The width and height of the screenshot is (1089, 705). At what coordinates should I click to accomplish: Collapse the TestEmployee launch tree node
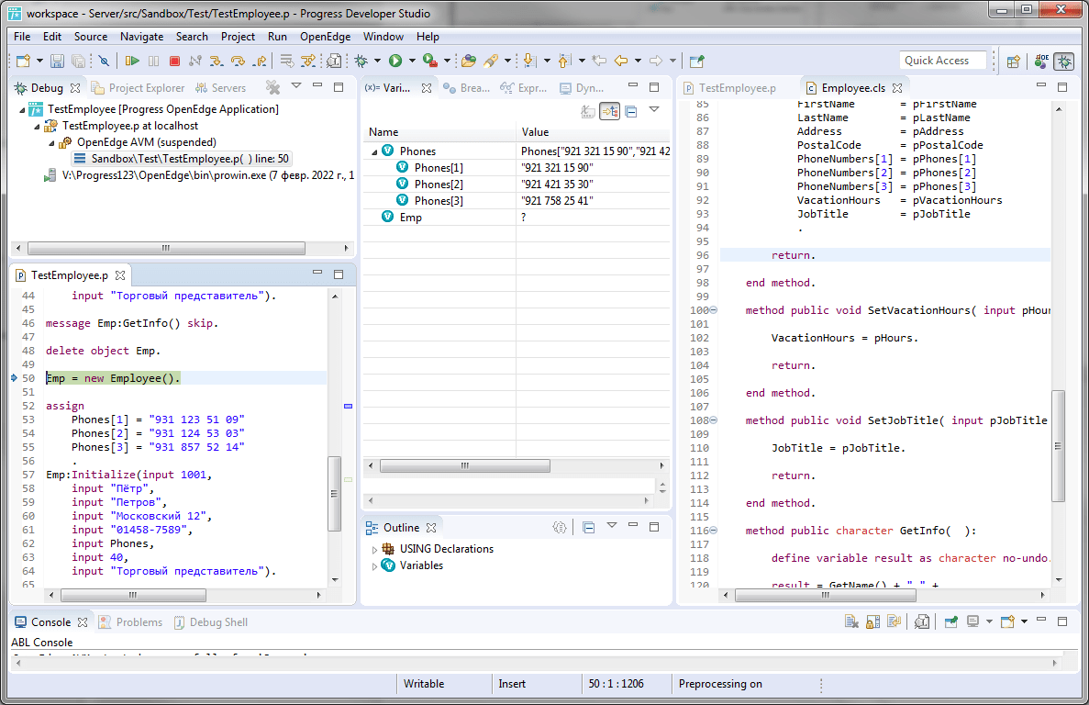coord(22,110)
